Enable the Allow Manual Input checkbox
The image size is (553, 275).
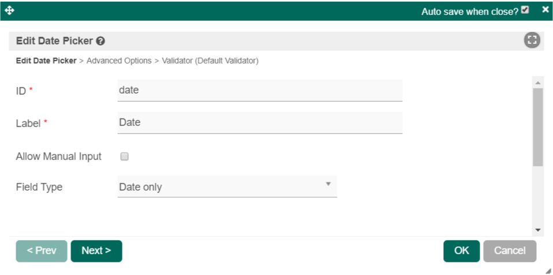tap(124, 156)
